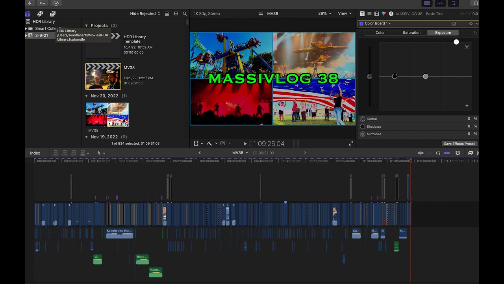This screenshot has height=284, width=504.
Task: Open the enhancement magic wand menu
Action: tap(211, 144)
